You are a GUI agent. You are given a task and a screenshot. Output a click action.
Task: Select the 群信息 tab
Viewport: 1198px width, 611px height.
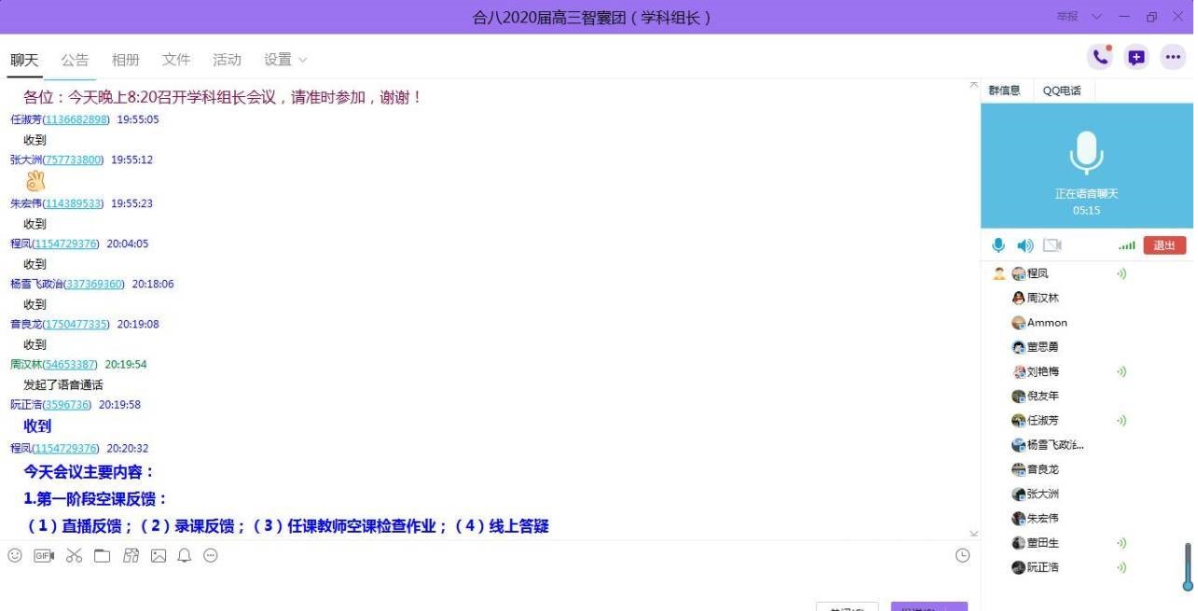pyautogui.click(x=1005, y=90)
